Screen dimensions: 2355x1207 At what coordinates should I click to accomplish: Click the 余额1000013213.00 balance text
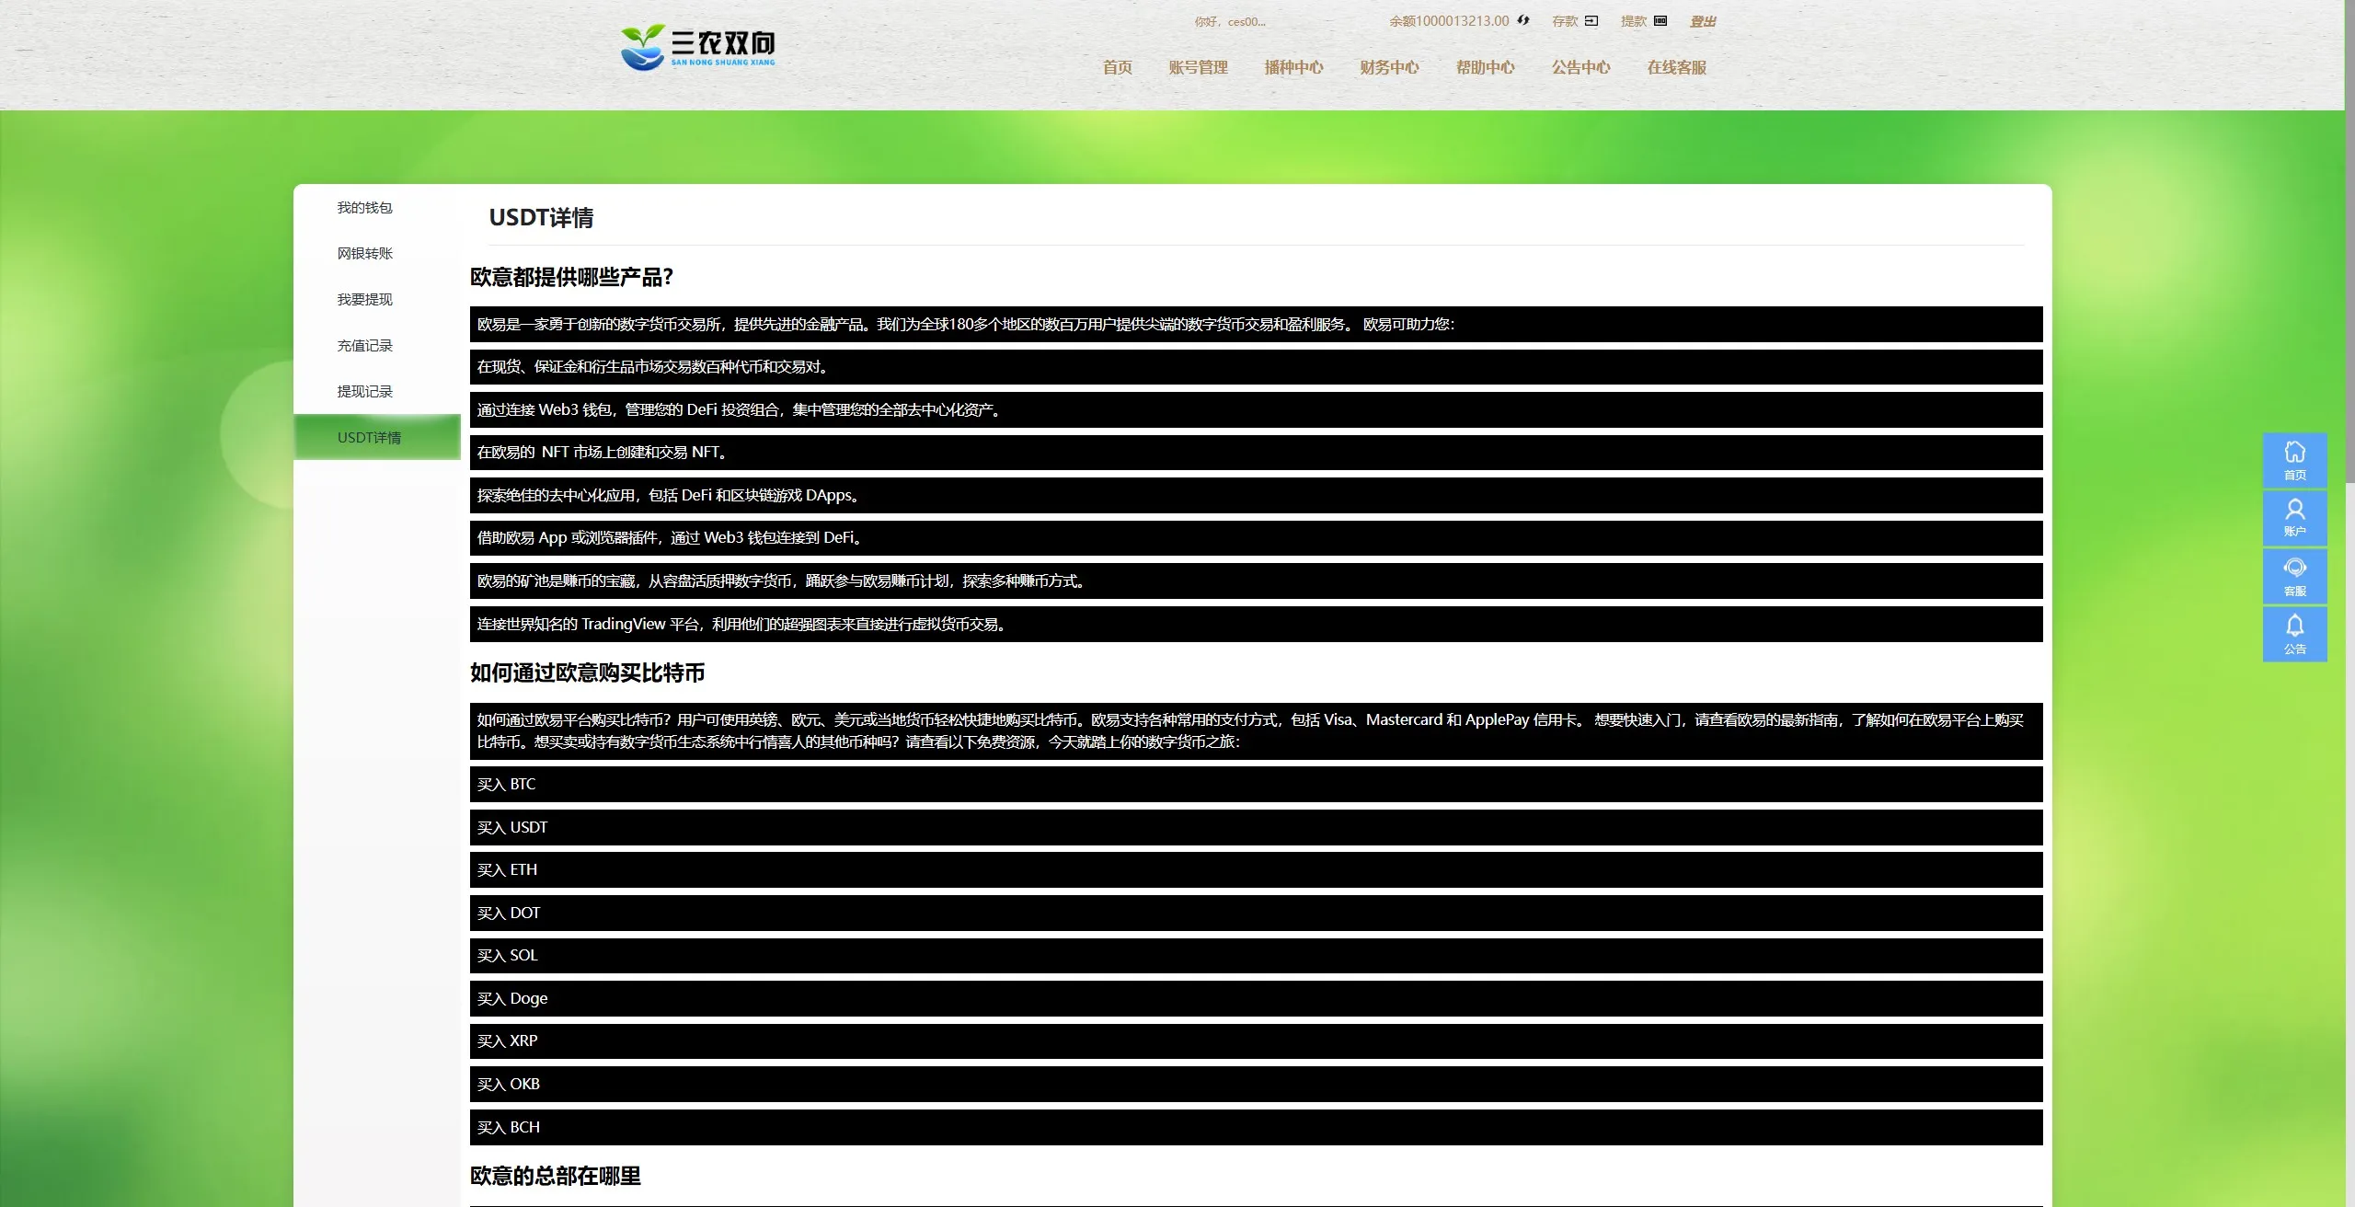[1449, 21]
